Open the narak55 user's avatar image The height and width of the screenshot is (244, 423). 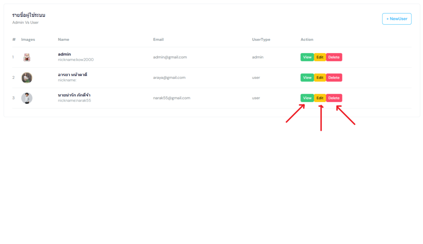point(27,98)
